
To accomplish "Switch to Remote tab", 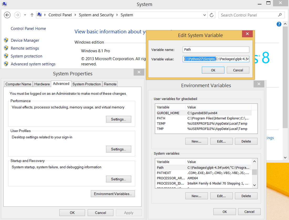I will point(110,84).
